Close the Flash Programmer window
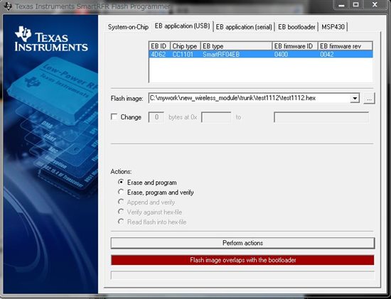This screenshot has width=391, height=299. 375,5
